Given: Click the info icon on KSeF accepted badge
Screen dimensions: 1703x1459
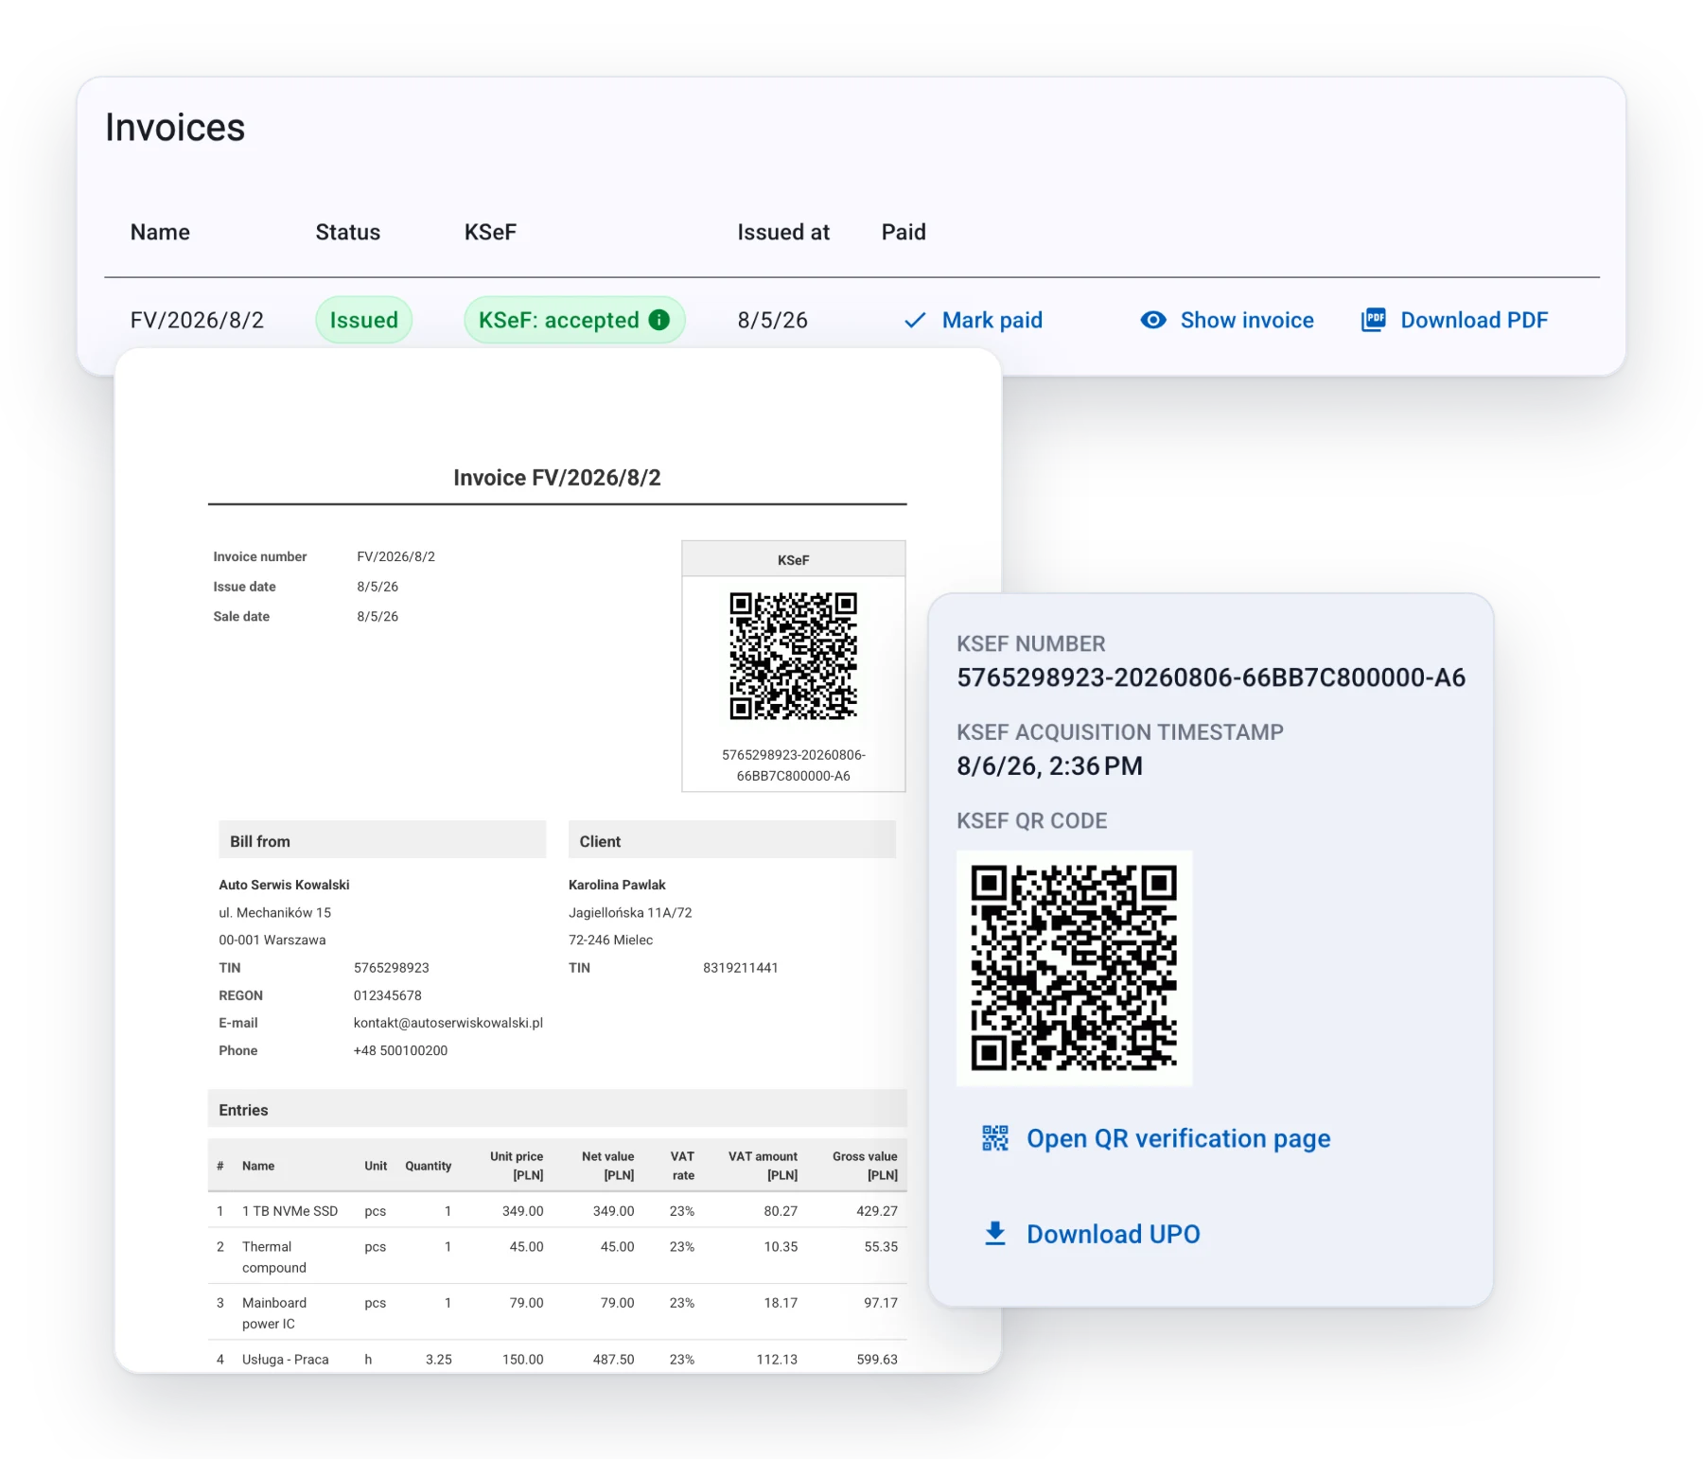Looking at the screenshot, I should pyautogui.click(x=659, y=320).
